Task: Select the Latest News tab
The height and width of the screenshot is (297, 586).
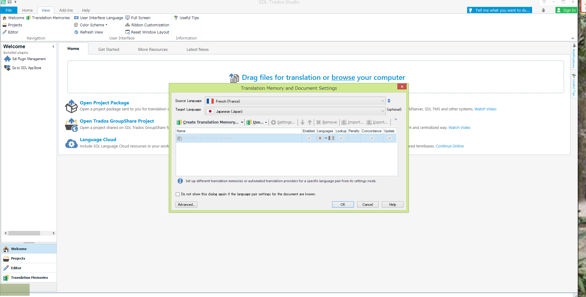Action: click(197, 49)
